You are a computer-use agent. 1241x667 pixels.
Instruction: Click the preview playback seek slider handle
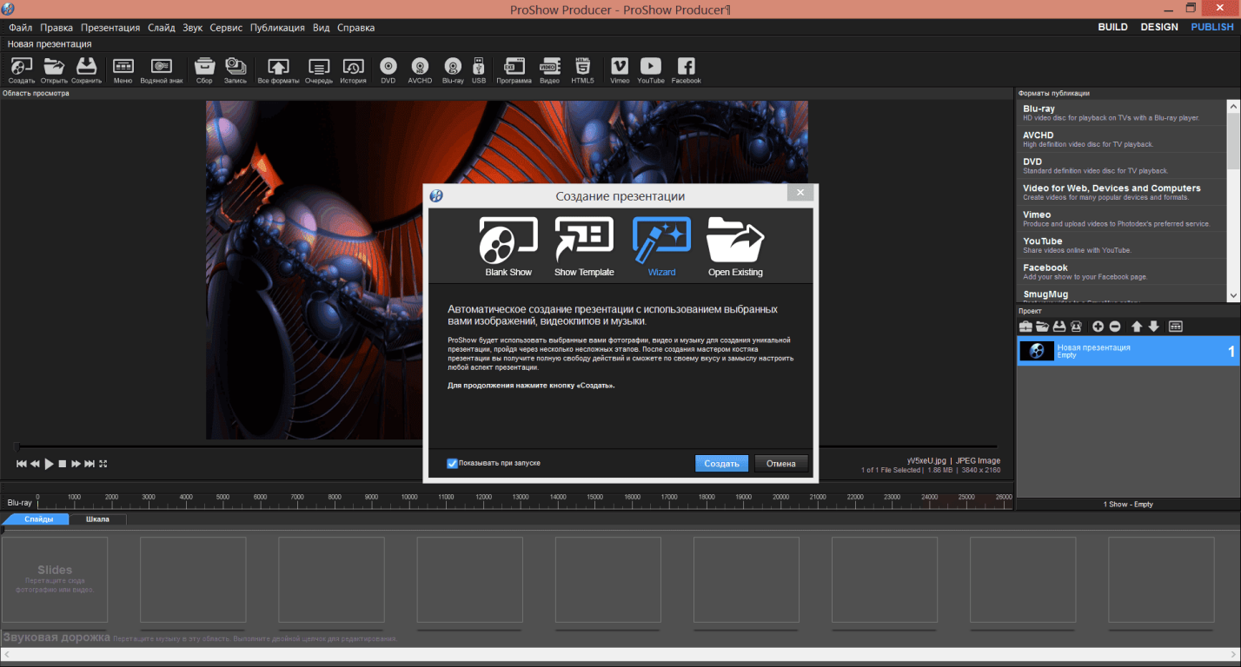16,447
